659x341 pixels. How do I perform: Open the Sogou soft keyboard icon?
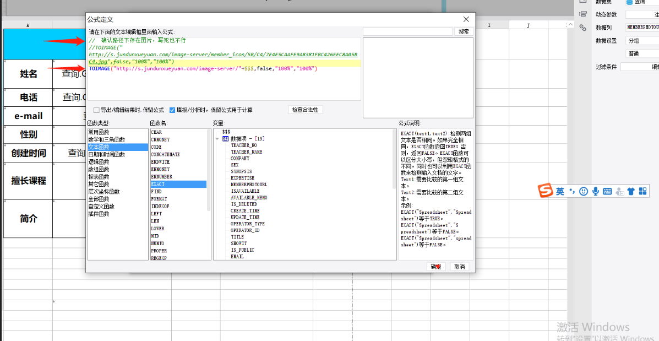[x=607, y=191]
